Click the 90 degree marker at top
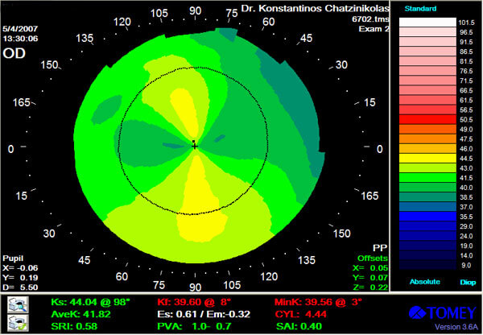 click(195, 11)
